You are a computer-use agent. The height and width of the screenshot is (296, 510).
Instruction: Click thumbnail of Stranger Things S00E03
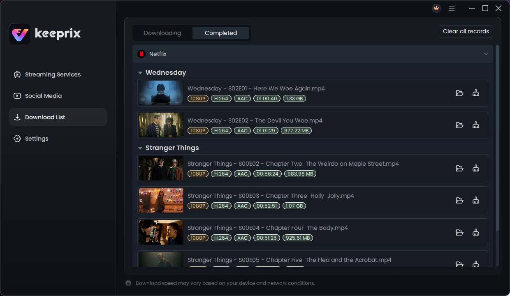click(x=161, y=200)
